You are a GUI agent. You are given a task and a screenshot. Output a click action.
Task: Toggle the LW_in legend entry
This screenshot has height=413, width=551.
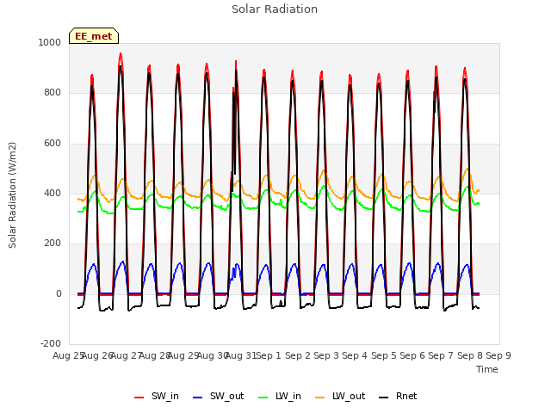coord(280,397)
